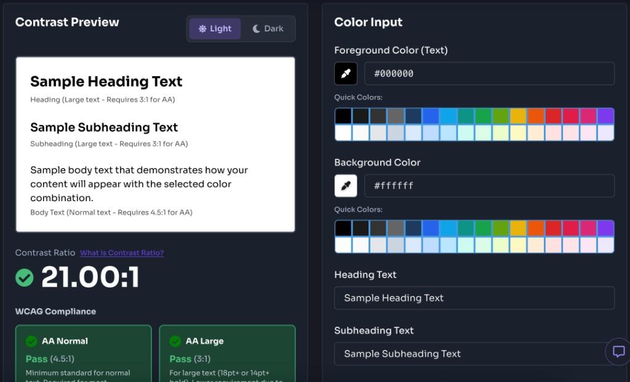The height and width of the screenshot is (382, 630).
Task: Select the AA Large compliance card
Action: click(x=228, y=354)
